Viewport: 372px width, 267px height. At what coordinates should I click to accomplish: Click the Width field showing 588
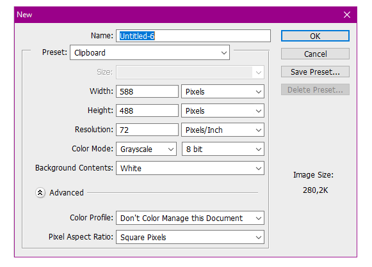[x=147, y=91]
